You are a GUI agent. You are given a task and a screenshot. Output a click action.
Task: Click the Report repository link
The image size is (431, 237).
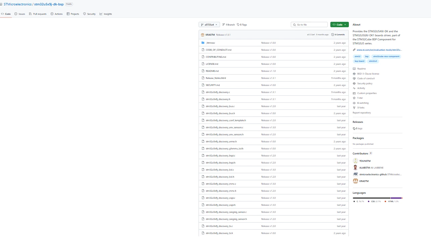coord(362,113)
